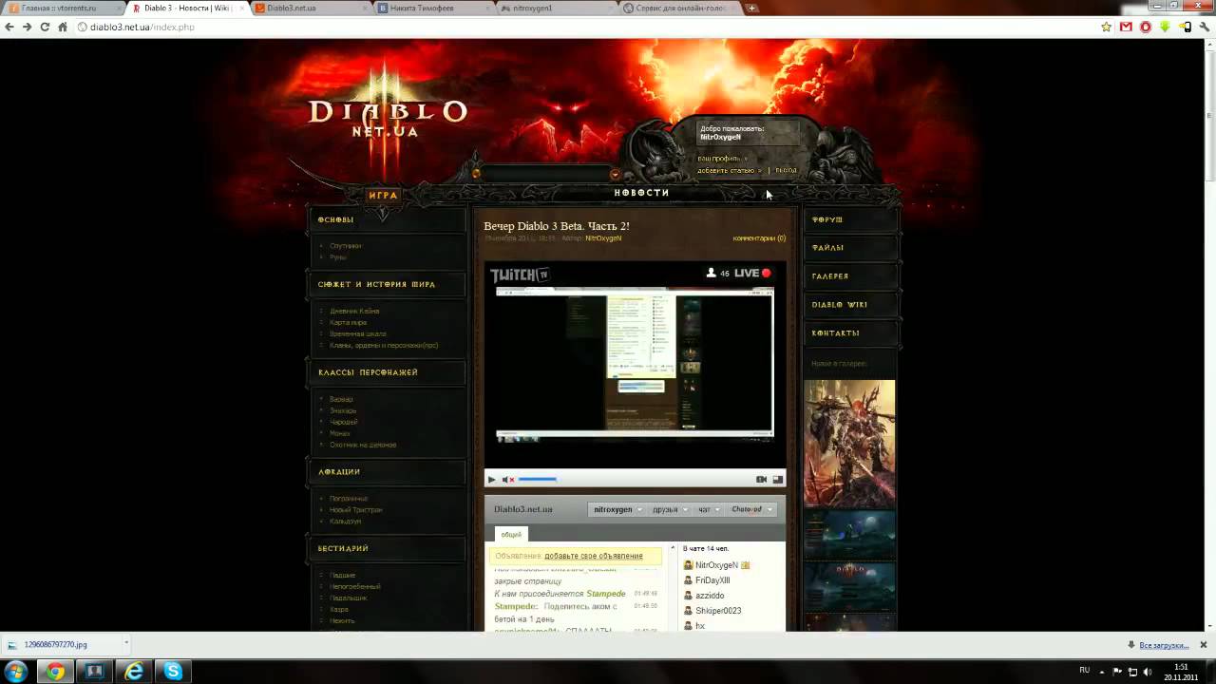Open the large gallery character artwork thumbnail
Viewport: 1216px width, 684px height.
(x=849, y=443)
